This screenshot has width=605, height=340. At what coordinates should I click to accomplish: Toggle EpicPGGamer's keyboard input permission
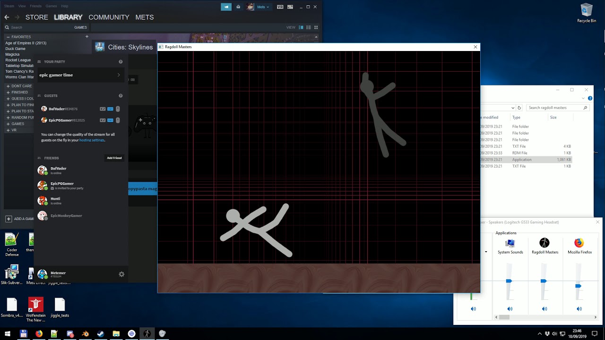(110, 120)
